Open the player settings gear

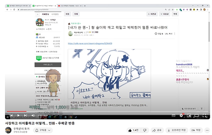(x=181, y=115)
